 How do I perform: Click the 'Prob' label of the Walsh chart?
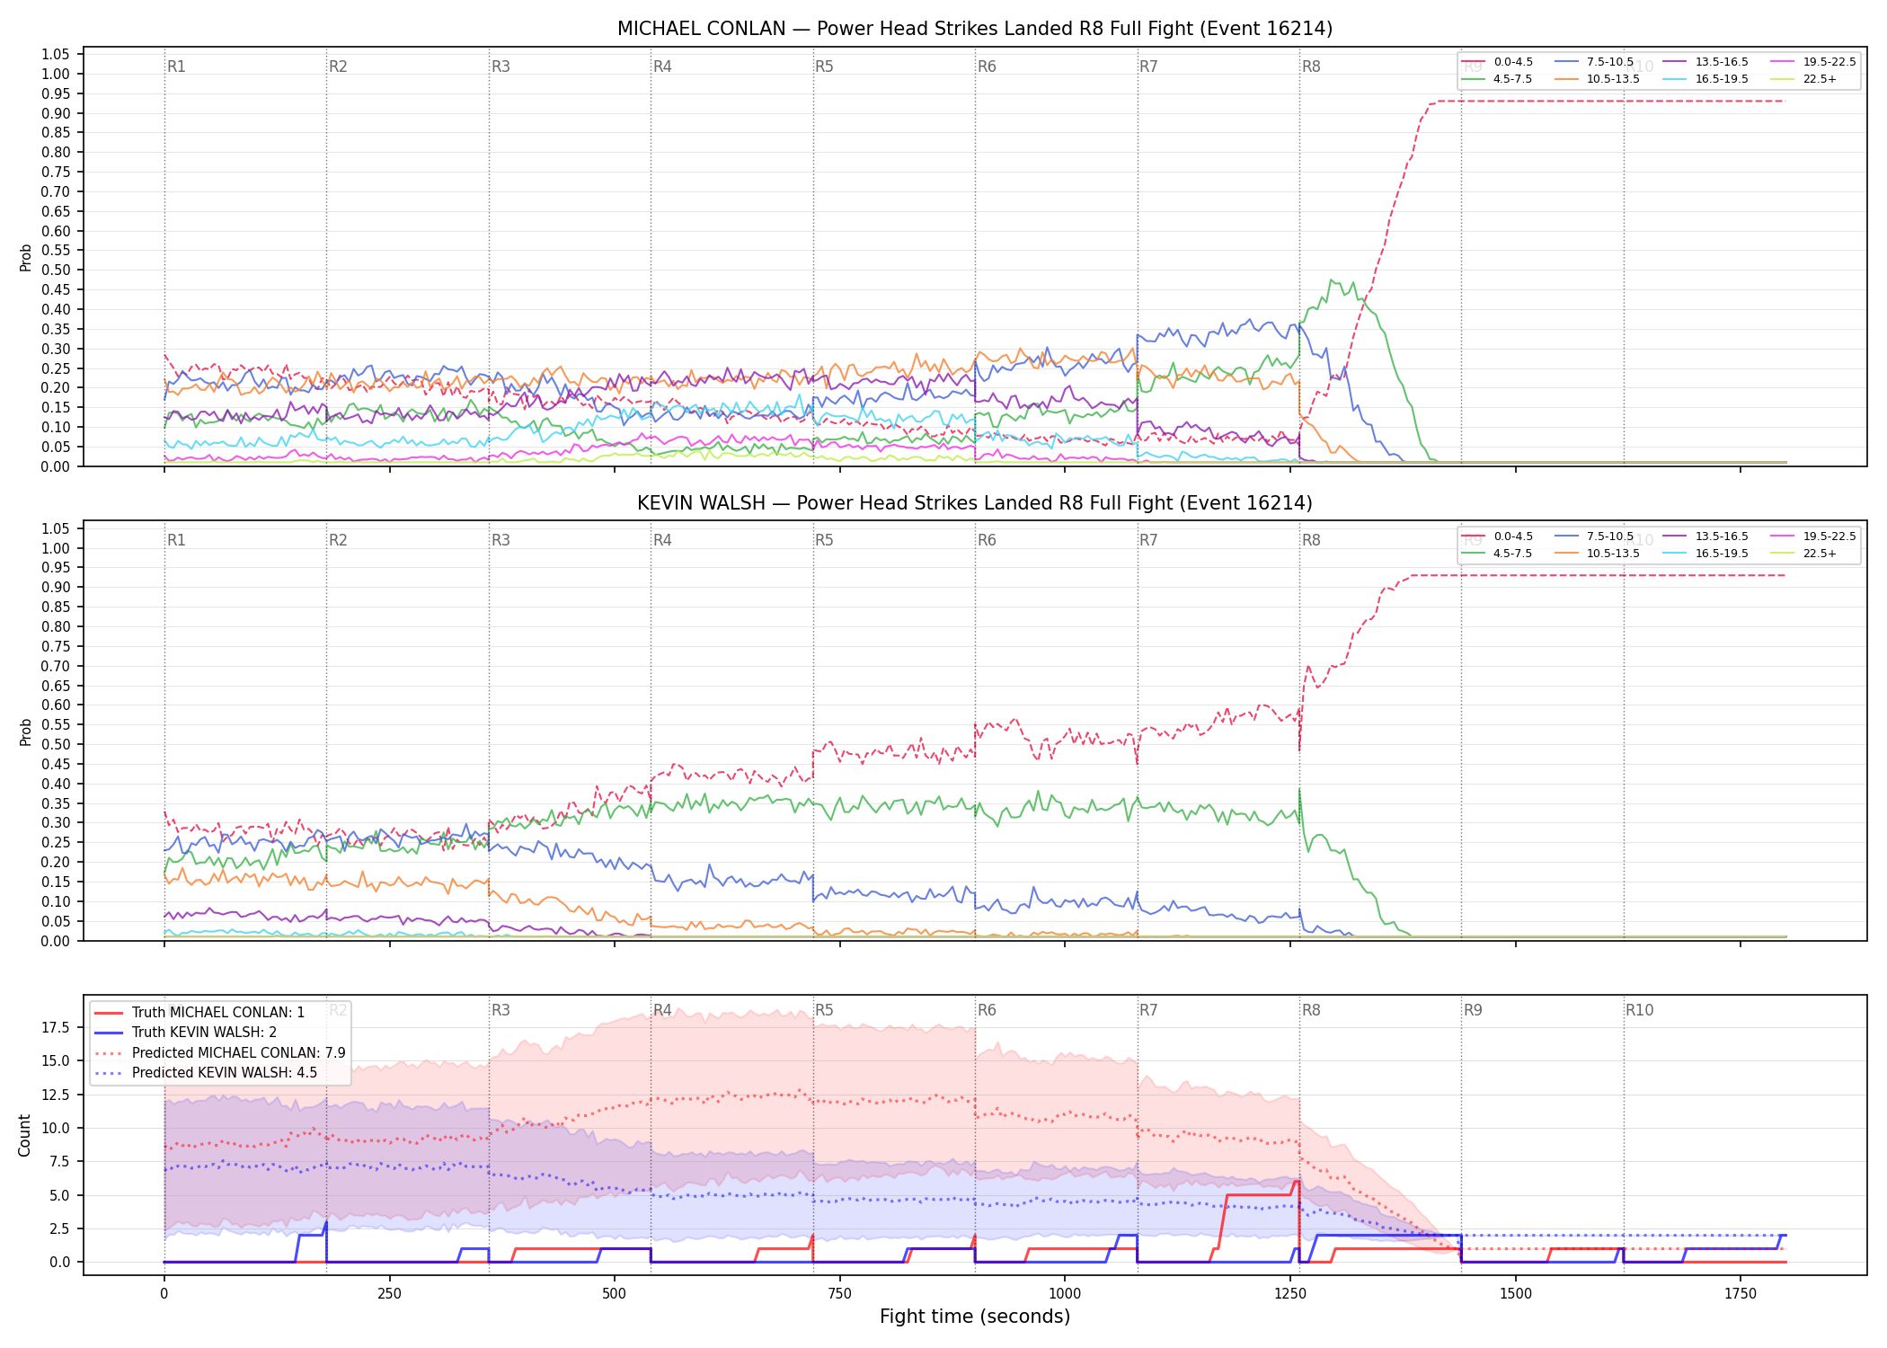[26, 732]
